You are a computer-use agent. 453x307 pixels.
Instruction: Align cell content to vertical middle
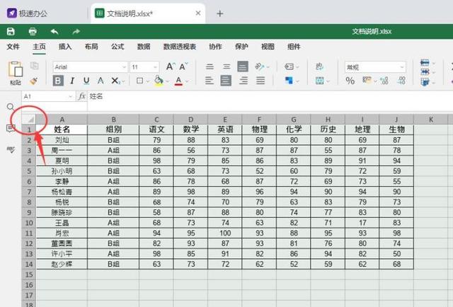point(226,66)
